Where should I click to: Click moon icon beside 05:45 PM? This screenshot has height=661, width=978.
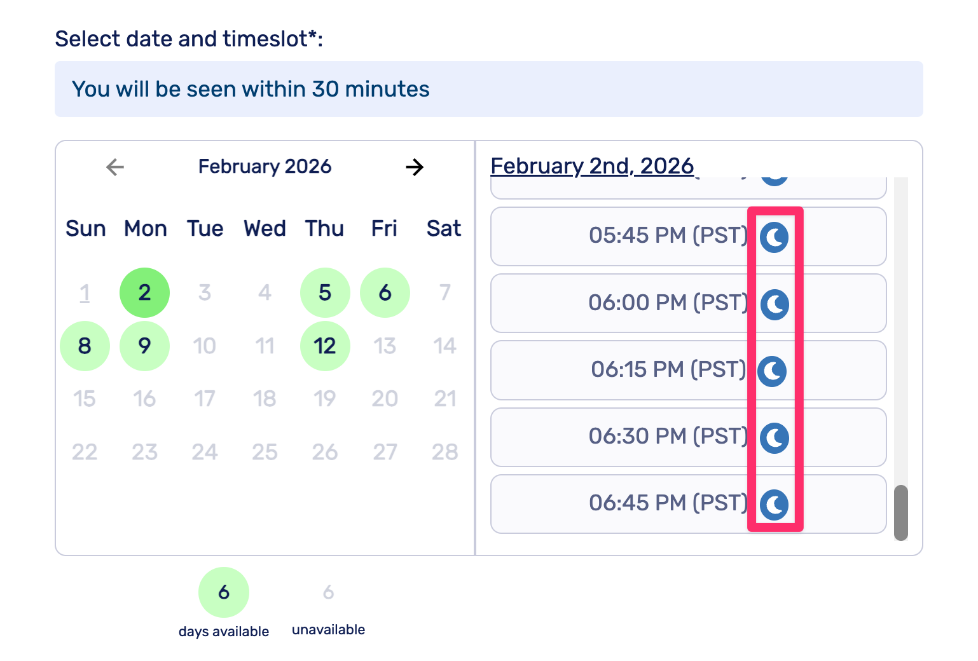[x=774, y=237]
